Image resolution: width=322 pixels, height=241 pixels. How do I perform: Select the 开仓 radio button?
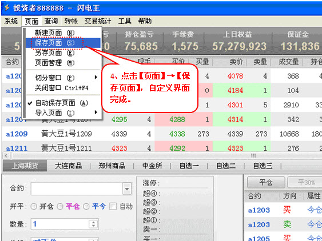click(34, 207)
